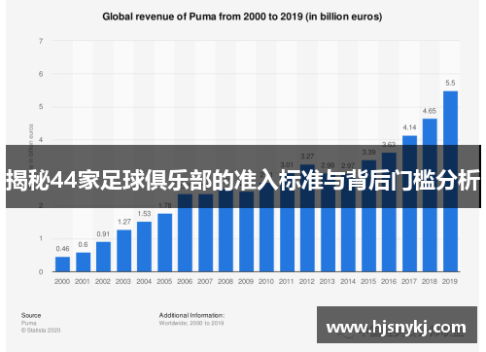Click the 0.6 value label

pyautogui.click(x=83, y=244)
